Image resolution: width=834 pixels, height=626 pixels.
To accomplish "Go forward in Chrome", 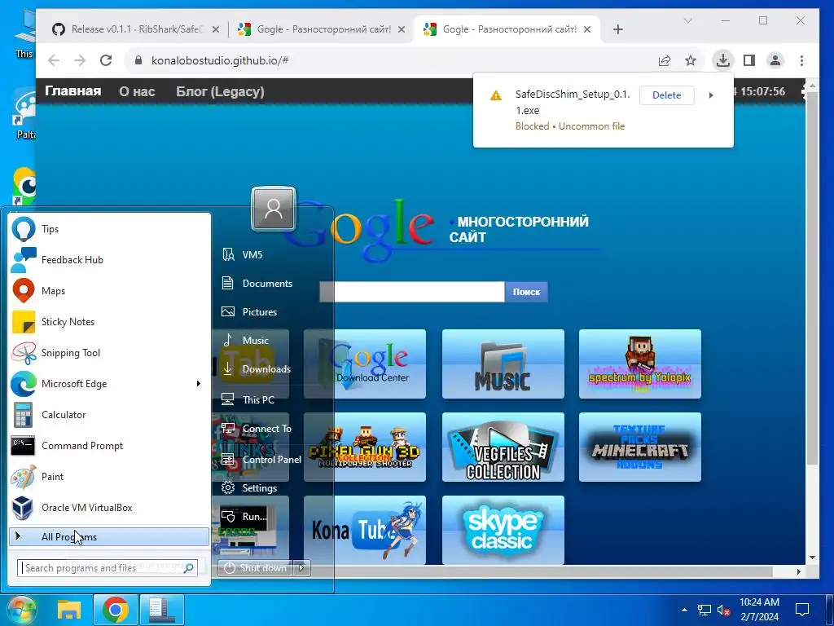I will [80, 60].
